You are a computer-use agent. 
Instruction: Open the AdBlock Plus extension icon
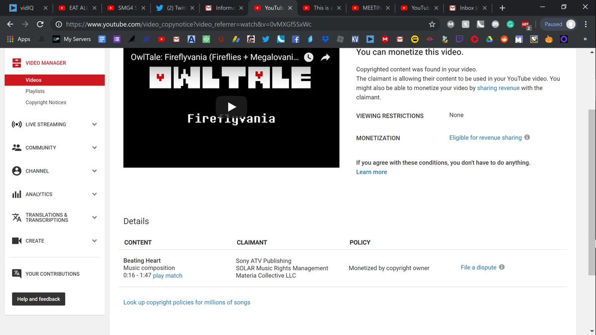[x=525, y=24]
